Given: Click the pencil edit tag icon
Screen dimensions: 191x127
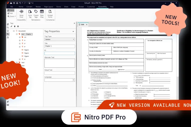Looking at the screenshot, I should tap(12, 26).
